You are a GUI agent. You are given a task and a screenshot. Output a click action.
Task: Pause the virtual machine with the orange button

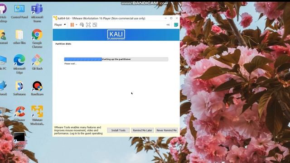(x=72, y=25)
